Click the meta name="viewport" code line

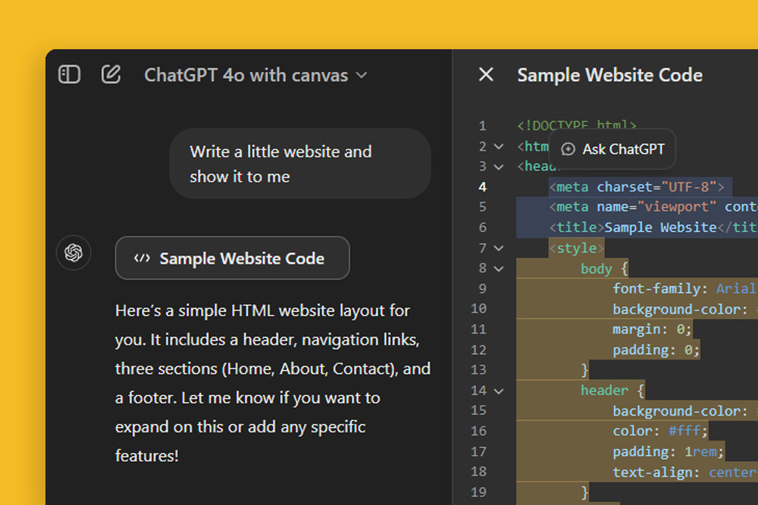pyautogui.click(x=653, y=207)
